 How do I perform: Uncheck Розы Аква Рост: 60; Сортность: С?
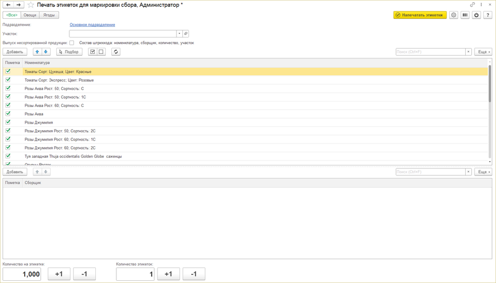[x=8, y=105]
